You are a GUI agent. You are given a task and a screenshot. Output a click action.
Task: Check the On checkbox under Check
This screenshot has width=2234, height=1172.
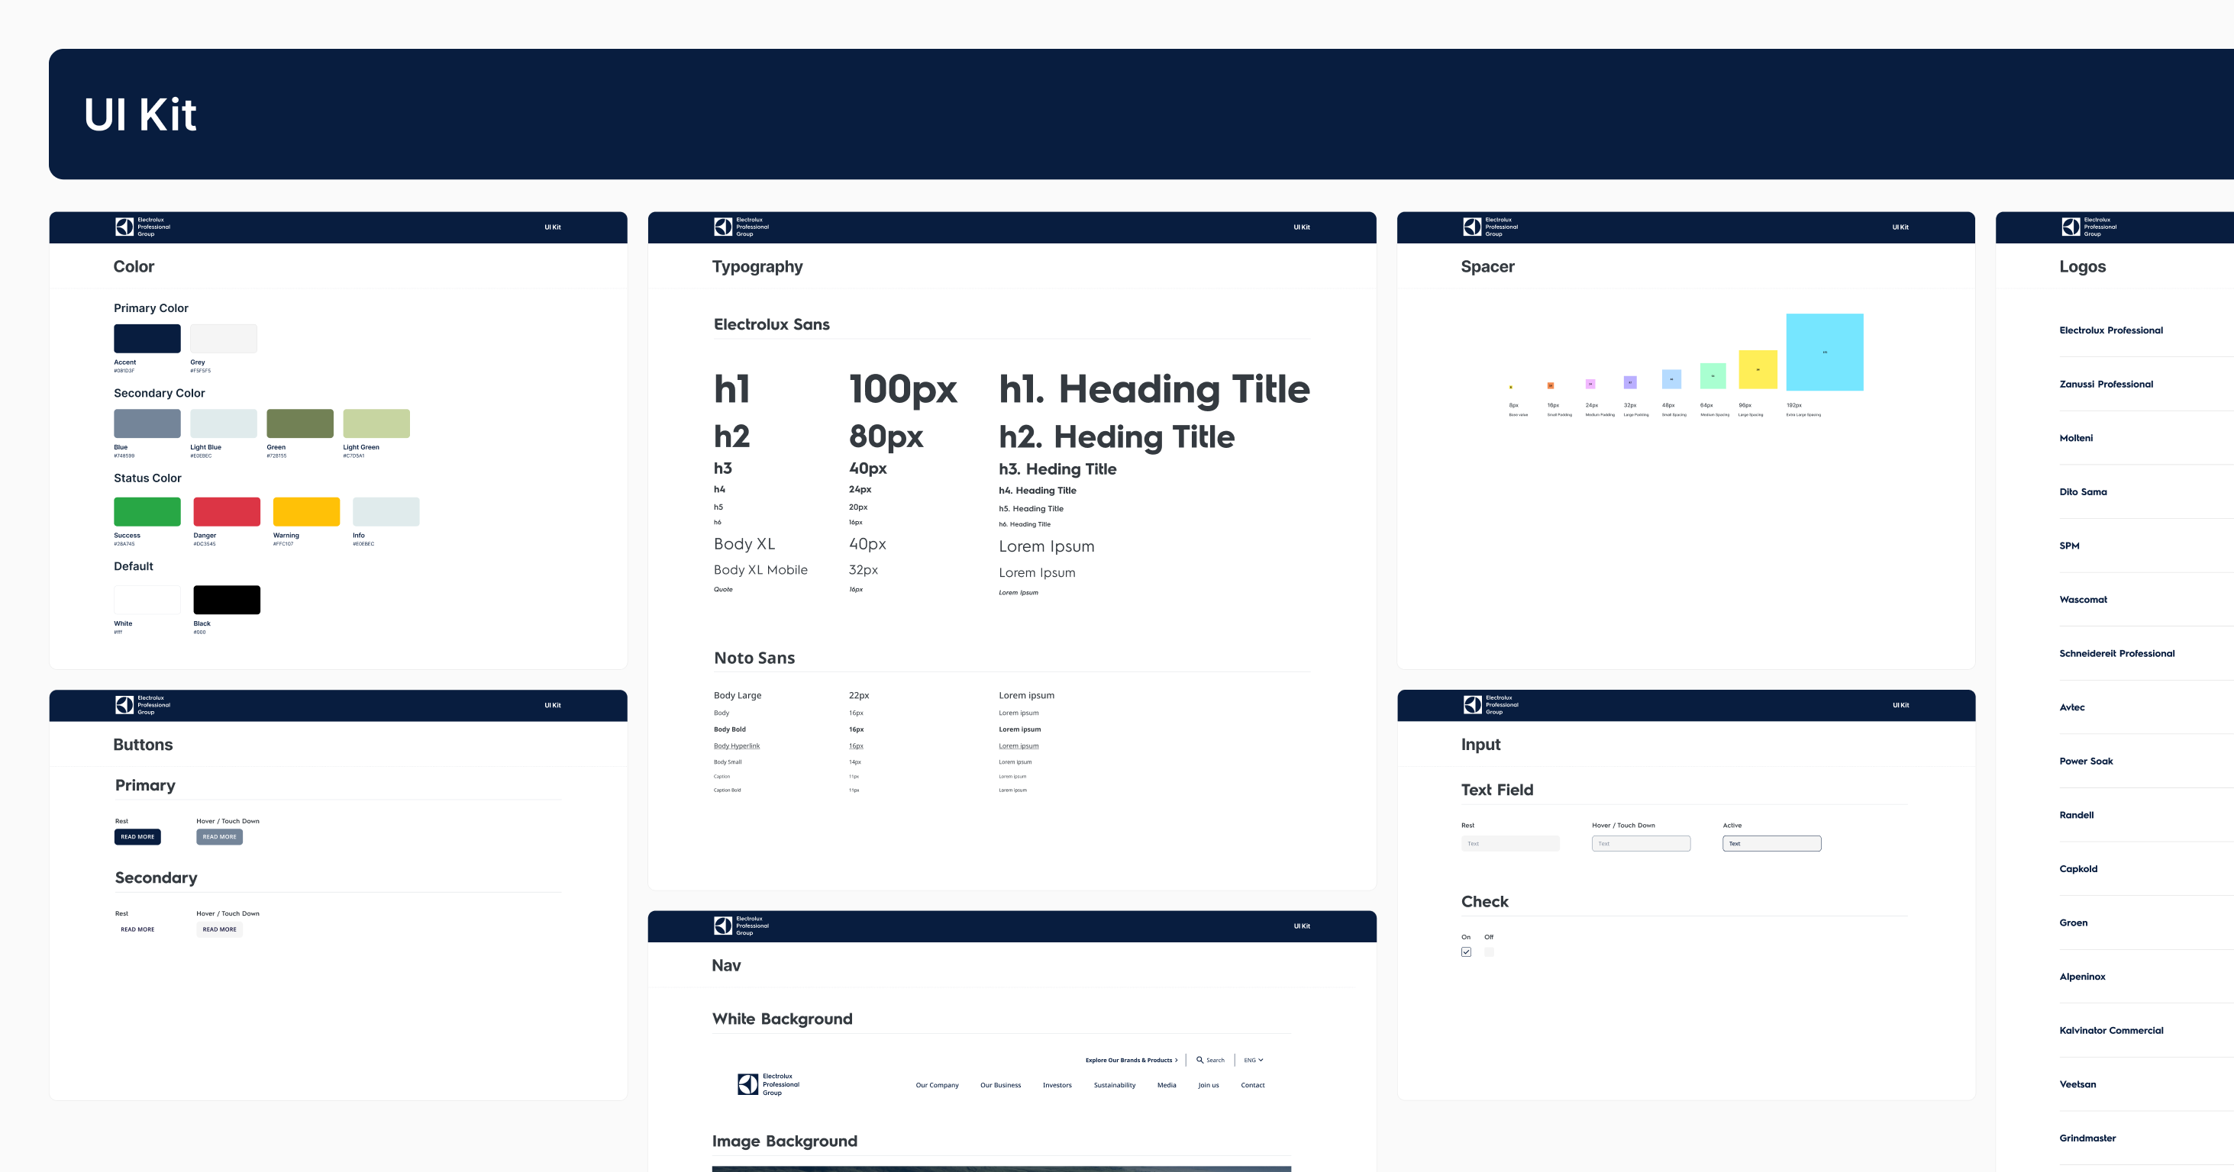[x=1467, y=951]
